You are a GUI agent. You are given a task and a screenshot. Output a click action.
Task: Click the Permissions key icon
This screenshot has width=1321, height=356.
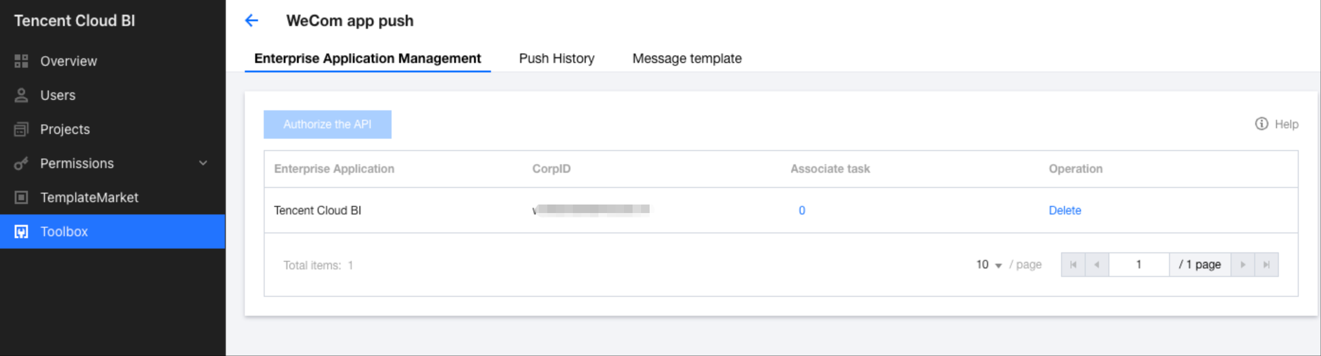21,164
